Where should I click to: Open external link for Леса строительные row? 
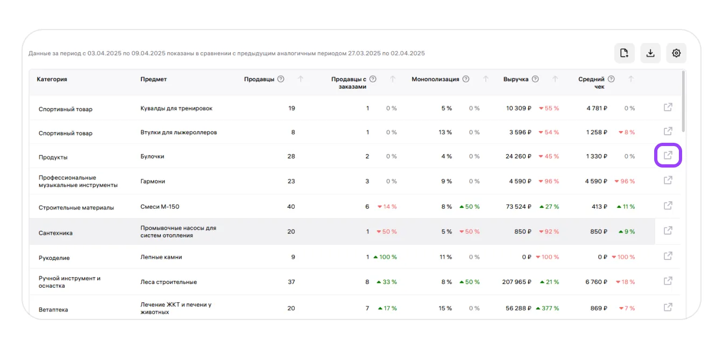pyautogui.click(x=668, y=281)
